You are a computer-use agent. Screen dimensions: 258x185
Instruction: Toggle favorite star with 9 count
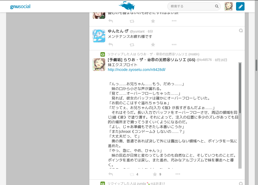[x=155, y=174]
